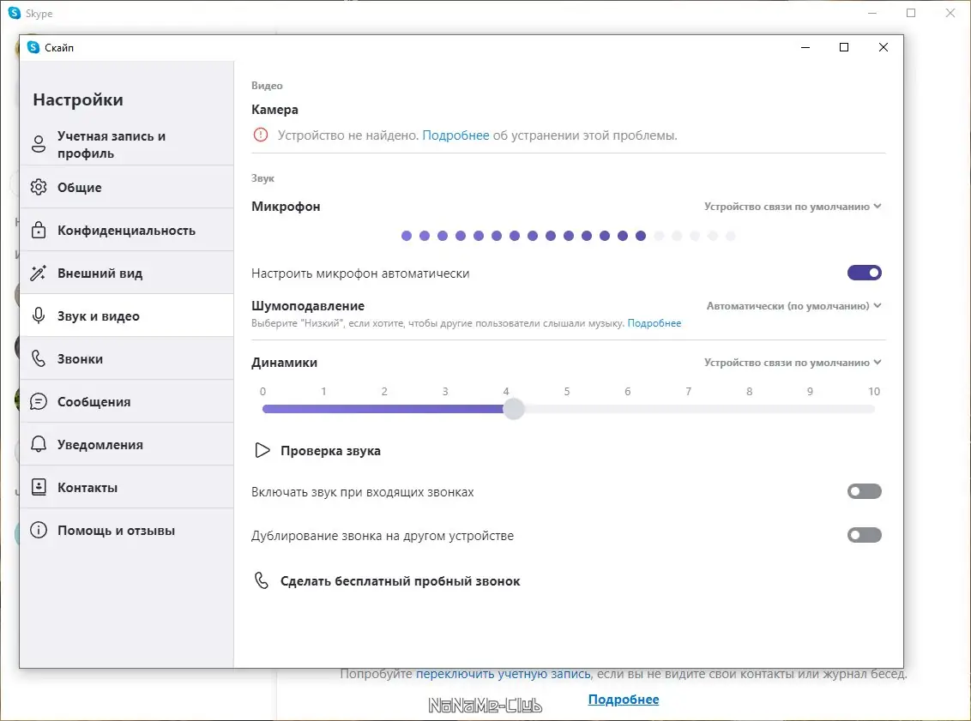The height and width of the screenshot is (721, 971).
Task: Click the chat bubble icon for Сообщения
Action: tap(38, 401)
